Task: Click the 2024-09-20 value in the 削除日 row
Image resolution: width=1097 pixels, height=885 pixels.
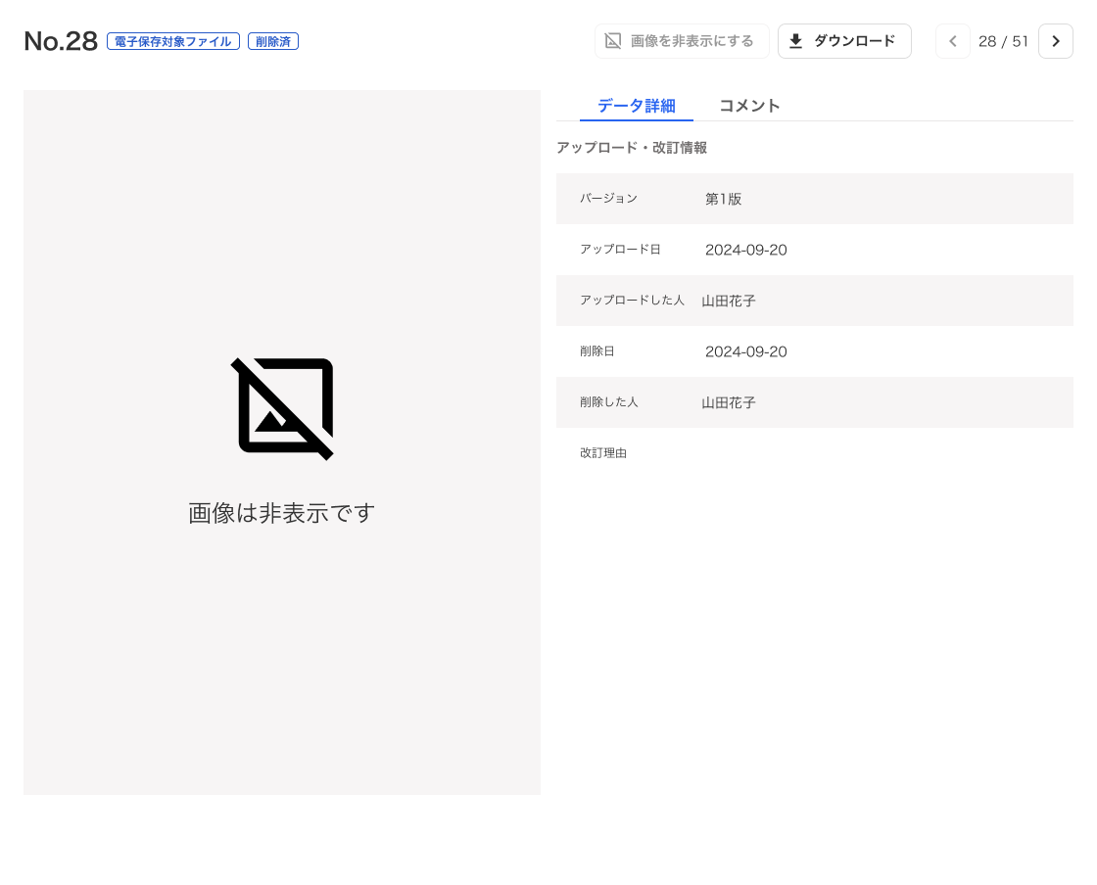Action: click(745, 351)
